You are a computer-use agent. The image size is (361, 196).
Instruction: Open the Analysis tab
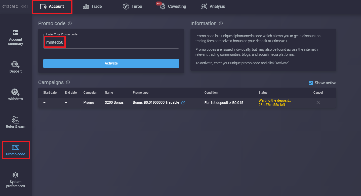click(213, 7)
